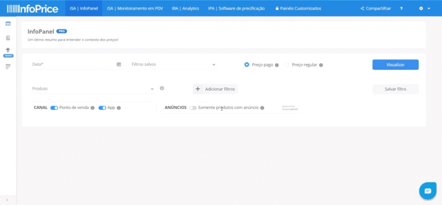Screen dimensions: 442x205
Task: Open the Filtros salvos dropdown
Action: [x=174, y=65]
